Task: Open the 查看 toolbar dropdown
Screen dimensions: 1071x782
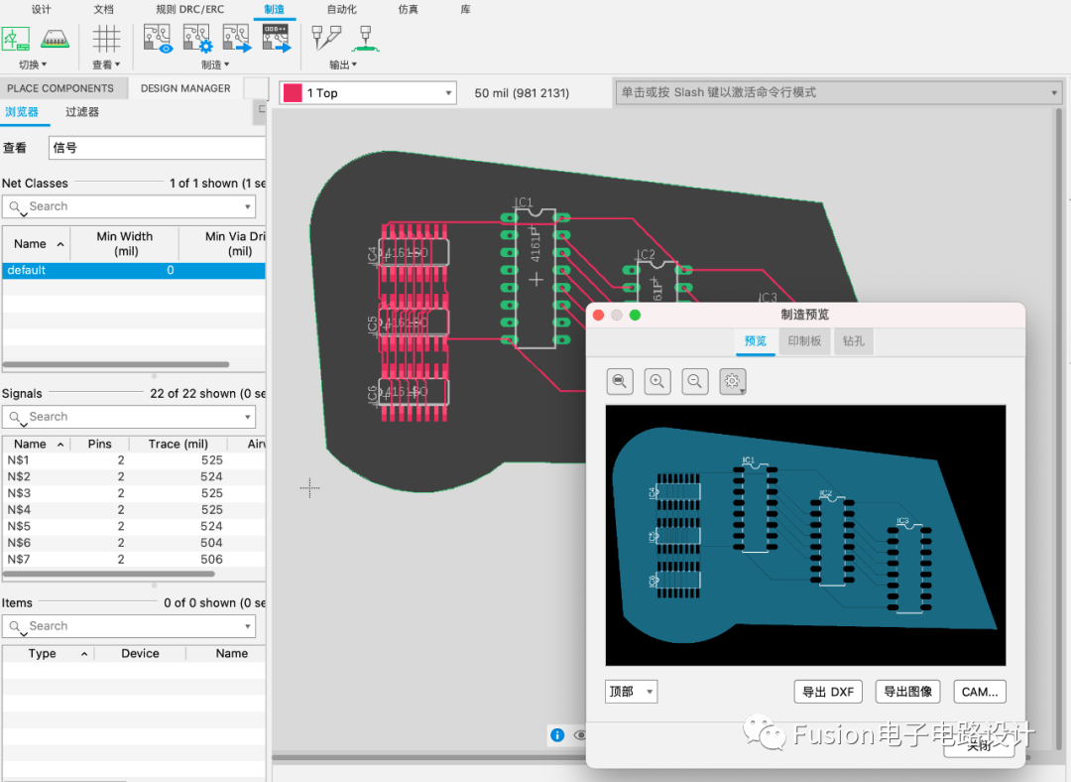Action: (x=106, y=65)
